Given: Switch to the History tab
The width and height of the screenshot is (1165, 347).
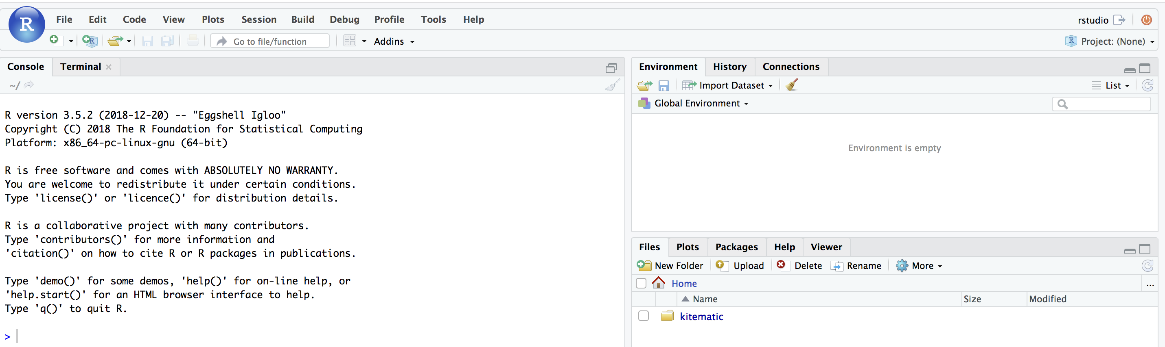Looking at the screenshot, I should (729, 67).
